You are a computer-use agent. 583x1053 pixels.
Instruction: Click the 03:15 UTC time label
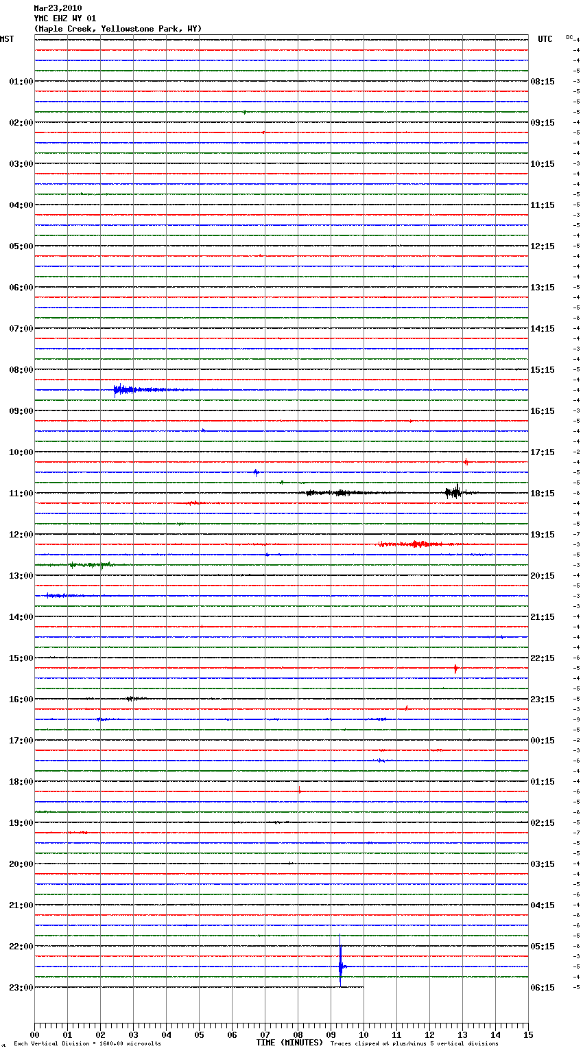click(543, 864)
